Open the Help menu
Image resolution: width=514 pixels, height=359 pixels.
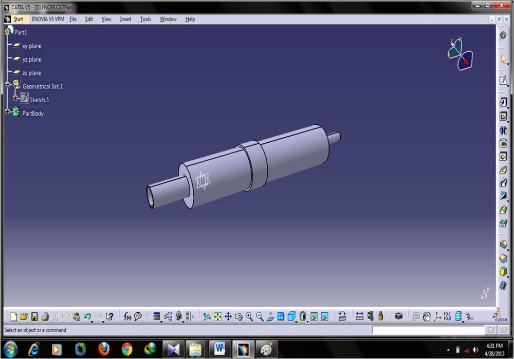pos(190,19)
